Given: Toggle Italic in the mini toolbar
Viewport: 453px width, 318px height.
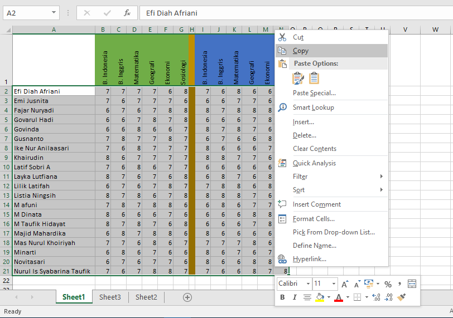Looking at the screenshot, I should 295,297.
